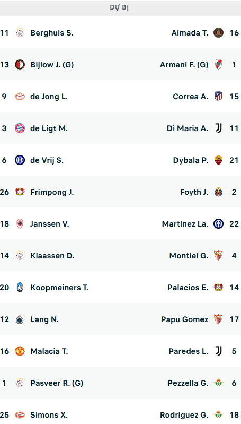
Task: Click the Feyenoord crest beside Bijlow J.
Action: tap(20, 65)
